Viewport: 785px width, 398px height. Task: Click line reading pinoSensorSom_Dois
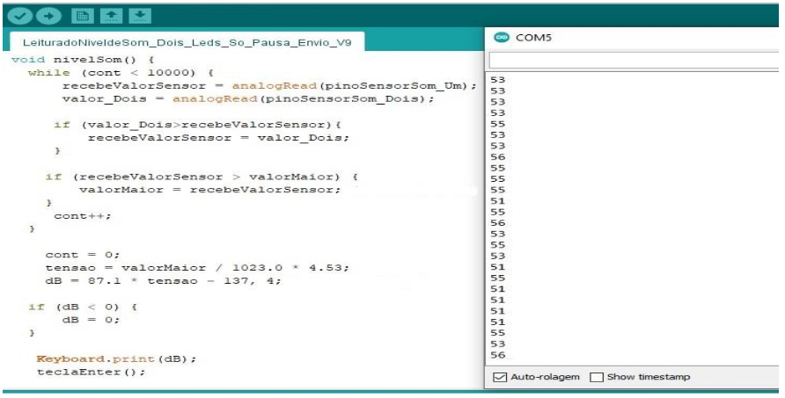[248, 98]
